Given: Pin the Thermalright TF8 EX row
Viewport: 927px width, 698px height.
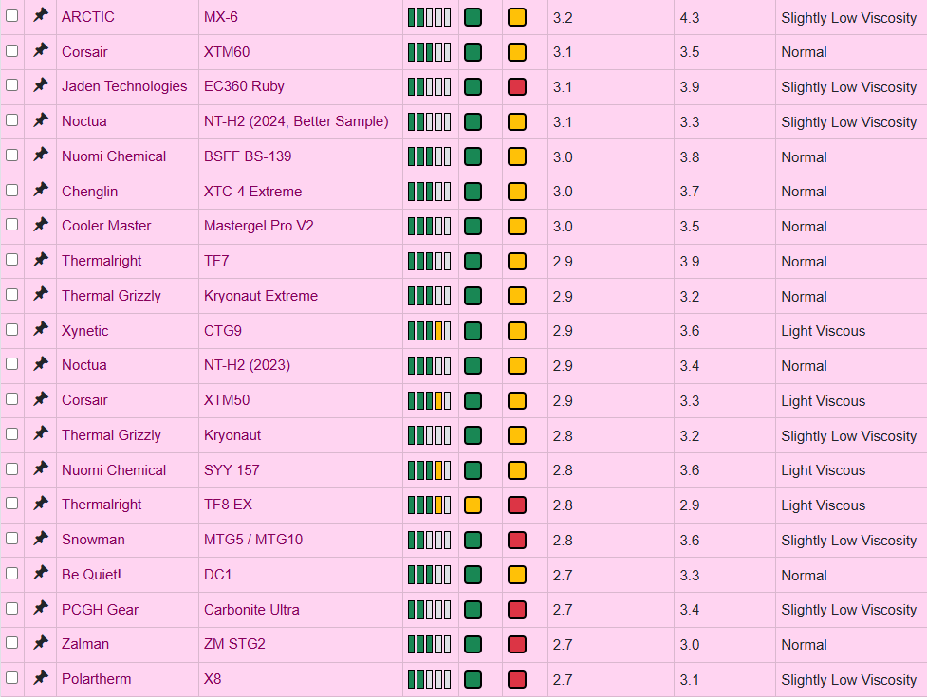Looking at the screenshot, I should click(40, 504).
